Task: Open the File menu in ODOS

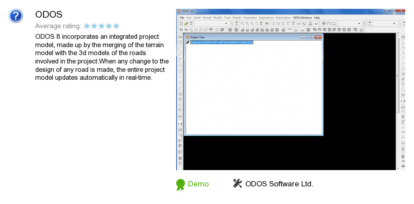Action: [x=182, y=18]
